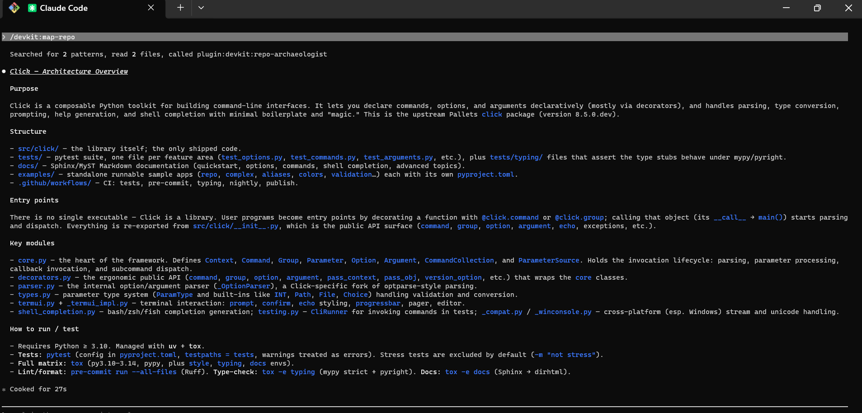Restore down the terminal window
Image resolution: width=862 pixels, height=413 pixels.
click(817, 8)
